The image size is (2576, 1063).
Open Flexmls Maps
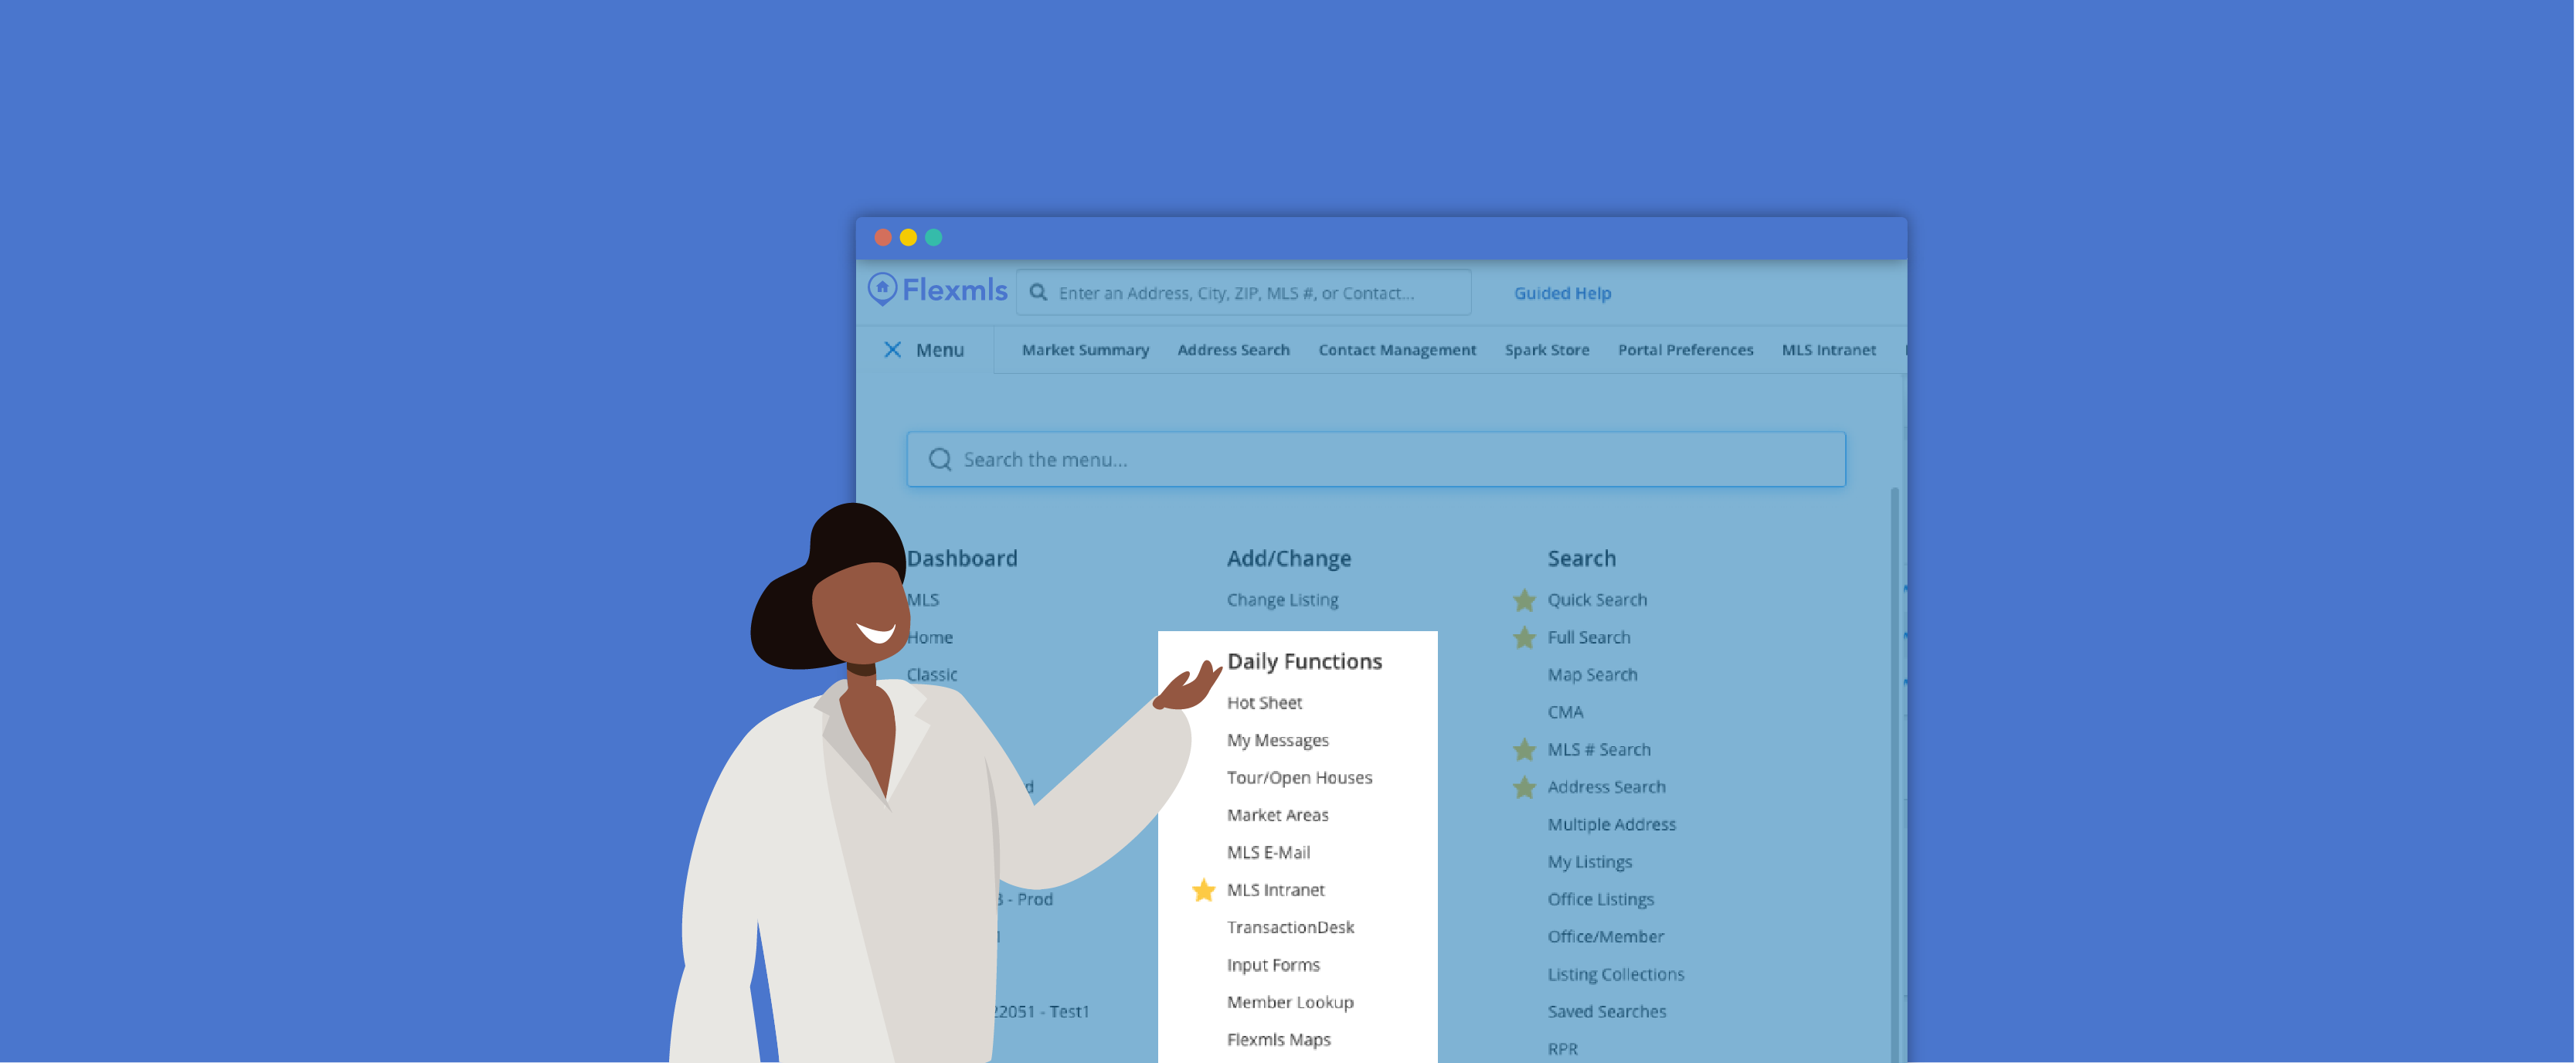click(1278, 1039)
